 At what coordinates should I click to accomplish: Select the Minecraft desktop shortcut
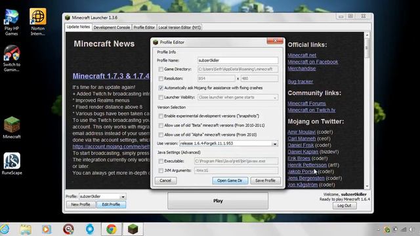click(x=12, y=128)
